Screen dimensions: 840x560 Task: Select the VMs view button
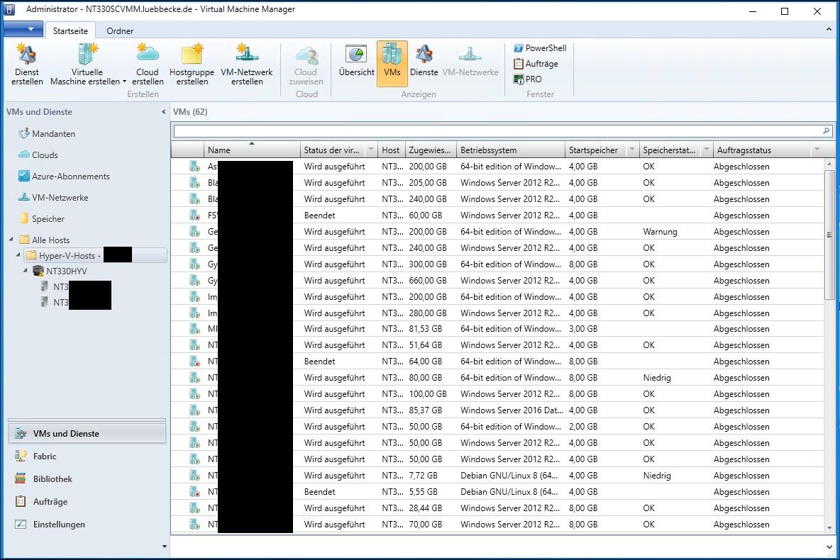(392, 62)
